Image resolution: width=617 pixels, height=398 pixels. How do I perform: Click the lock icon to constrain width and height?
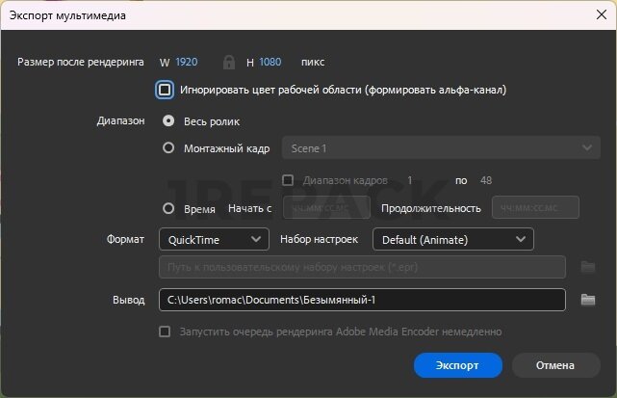pyautogui.click(x=229, y=62)
